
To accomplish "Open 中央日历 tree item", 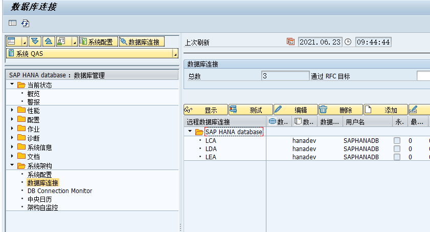I will [39, 199].
